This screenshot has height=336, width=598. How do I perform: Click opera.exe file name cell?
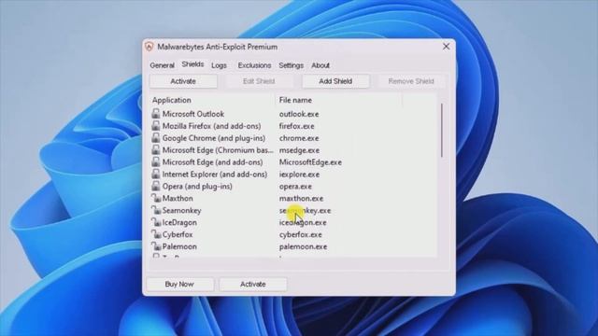295,187
